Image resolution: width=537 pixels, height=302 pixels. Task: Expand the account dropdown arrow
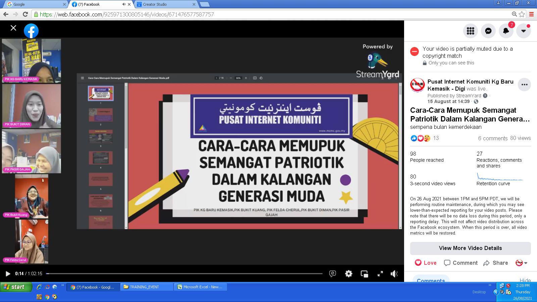(523, 31)
